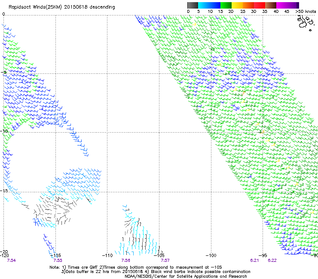The image size is (318, 279).
Task: Click the gray 0–5 knots color segment
Action: pos(193,5)
